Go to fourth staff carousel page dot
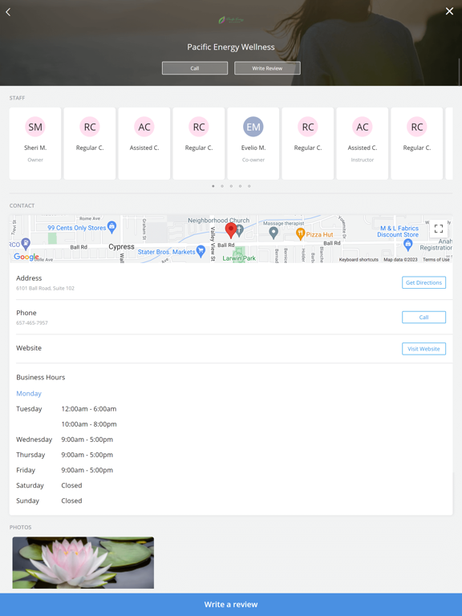The height and width of the screenshot is (616, 462). tap(241, 186)
